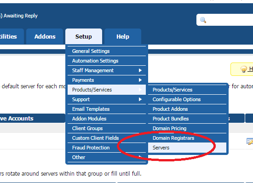The width and height of the screenshot is (253, 183).
Task: Open the Other menu entry
Action: coord(107,157)
